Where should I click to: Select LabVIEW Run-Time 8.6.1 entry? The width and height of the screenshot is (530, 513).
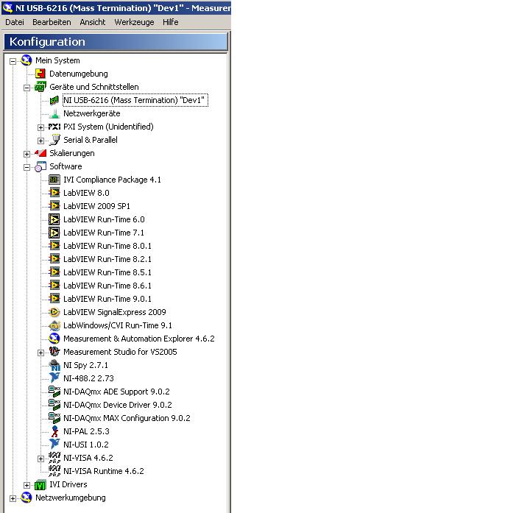point(107,286)
